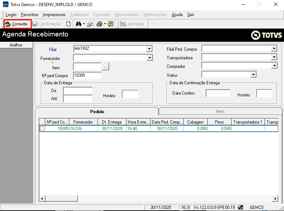This screenshot has height=211, width=284.
Task: Expand the Fornecedor dropdown
Action: 149,58
